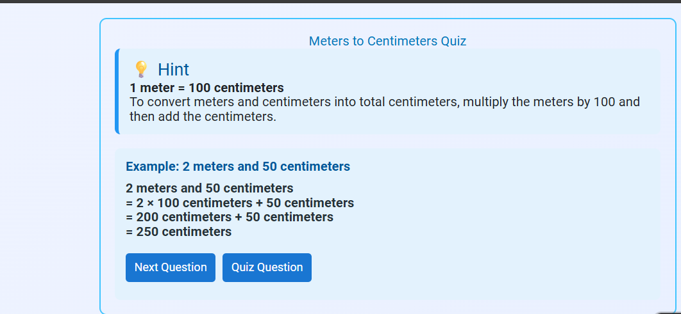
Task: Click the bold '1 meter = 100 centimeters' line
Action: pos(206,88)
